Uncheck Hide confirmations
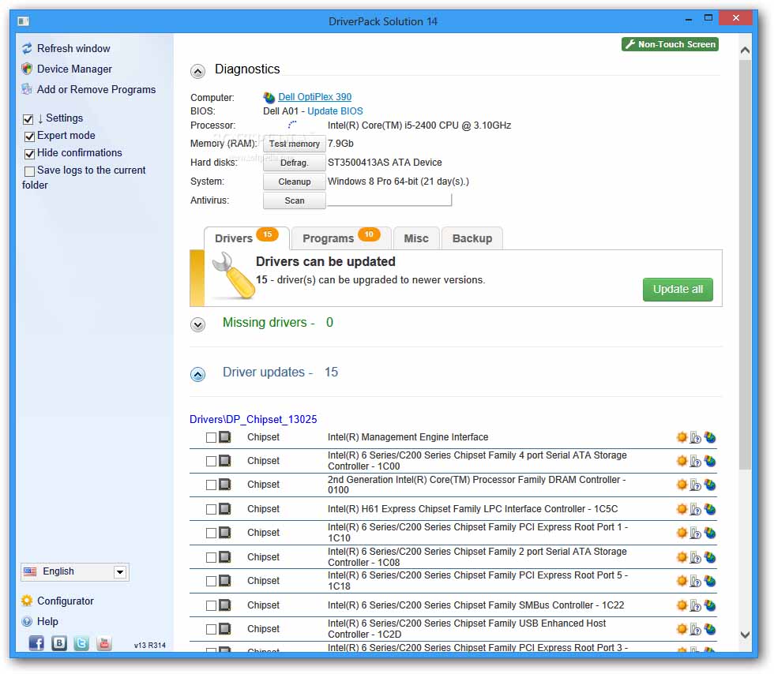 29,153
